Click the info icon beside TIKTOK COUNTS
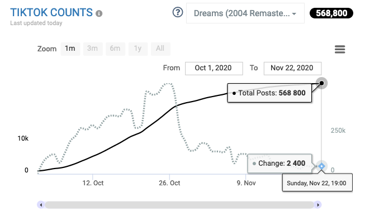The width and height of the screenshot is (365, 221). (x=99, y=13)
